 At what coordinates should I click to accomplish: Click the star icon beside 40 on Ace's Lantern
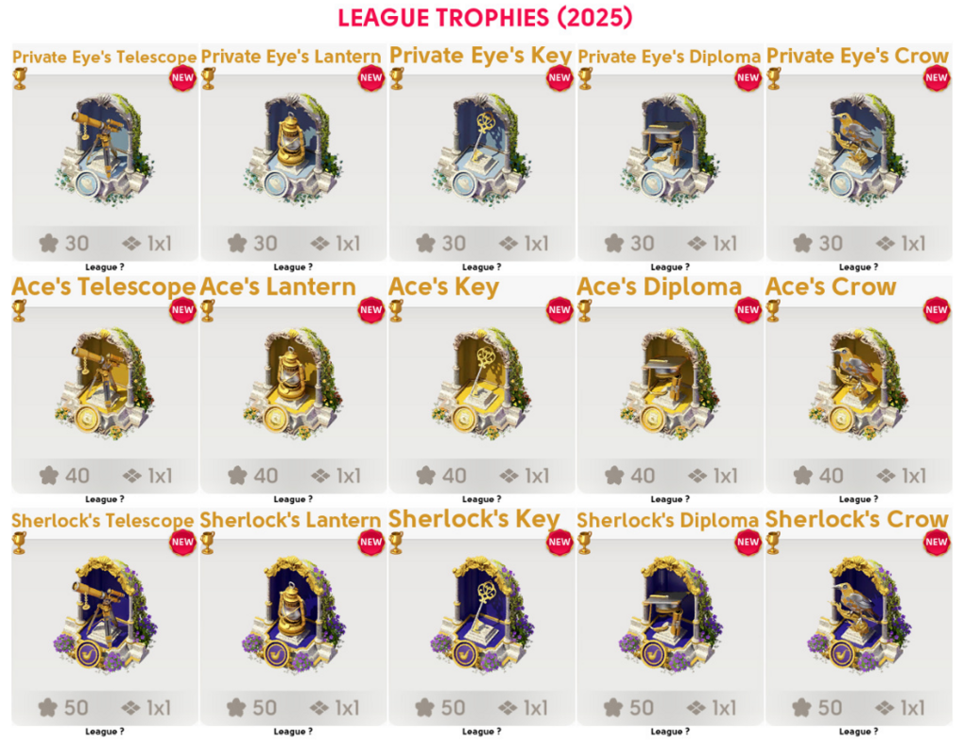click(x=237, y=475)
